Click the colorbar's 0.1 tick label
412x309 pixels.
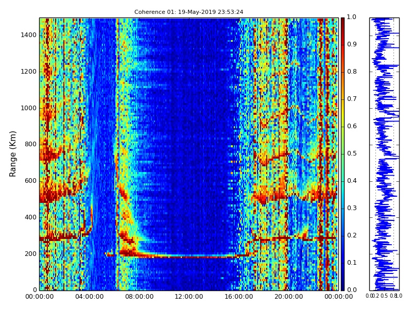[352, 263]
